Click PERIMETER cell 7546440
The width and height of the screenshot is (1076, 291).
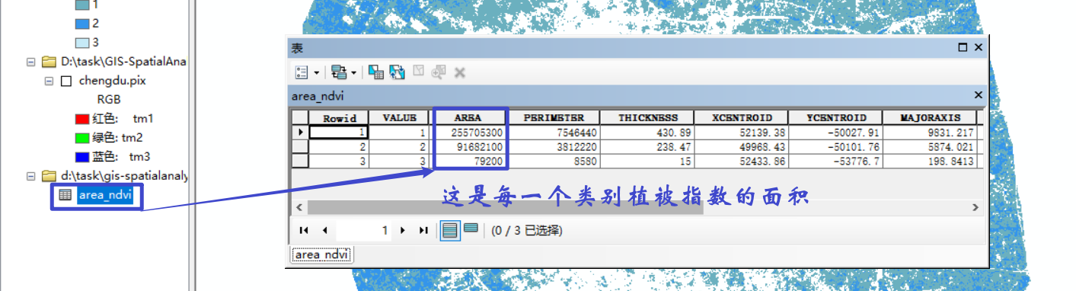tap(553, 133)
